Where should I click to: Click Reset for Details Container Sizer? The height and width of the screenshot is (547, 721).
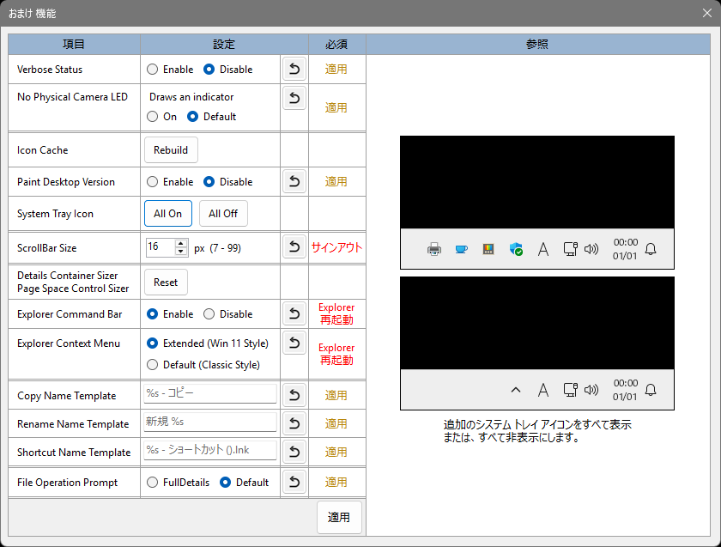point(166,282)
